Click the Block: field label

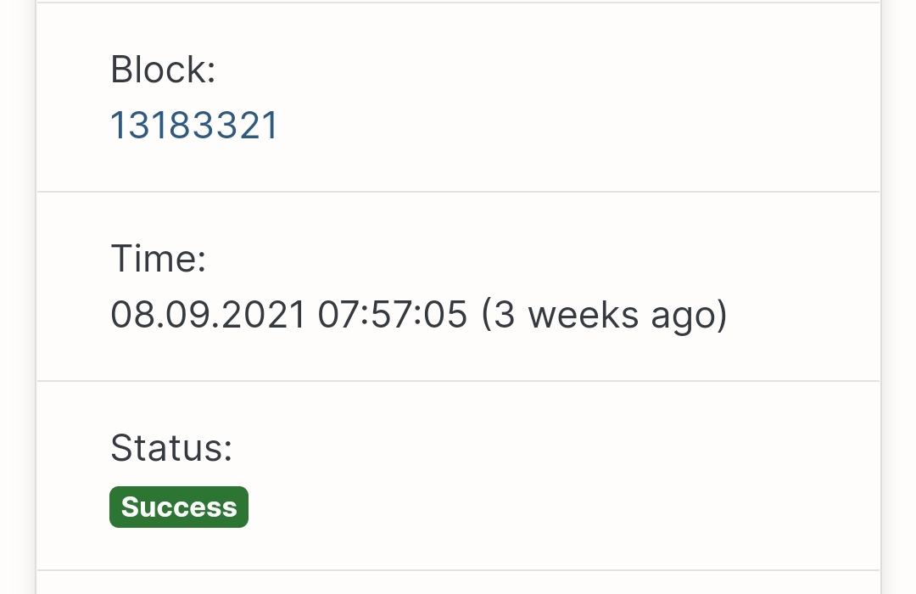(x=163, y=70)
